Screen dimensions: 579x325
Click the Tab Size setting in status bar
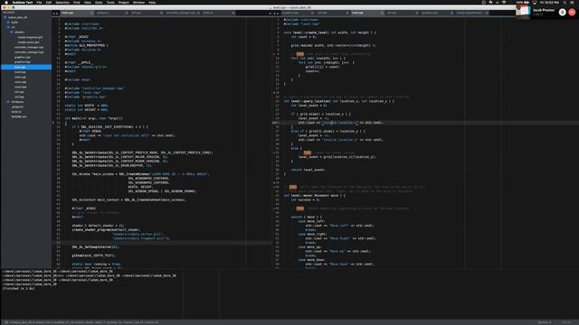545,322
